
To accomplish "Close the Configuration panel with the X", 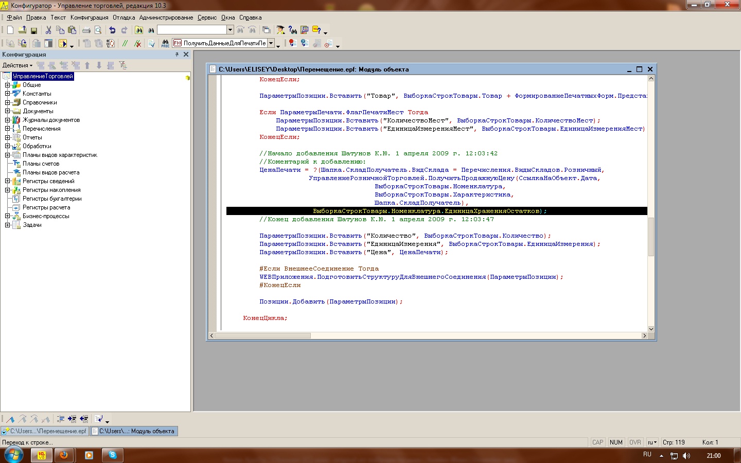I will (186, 55).
